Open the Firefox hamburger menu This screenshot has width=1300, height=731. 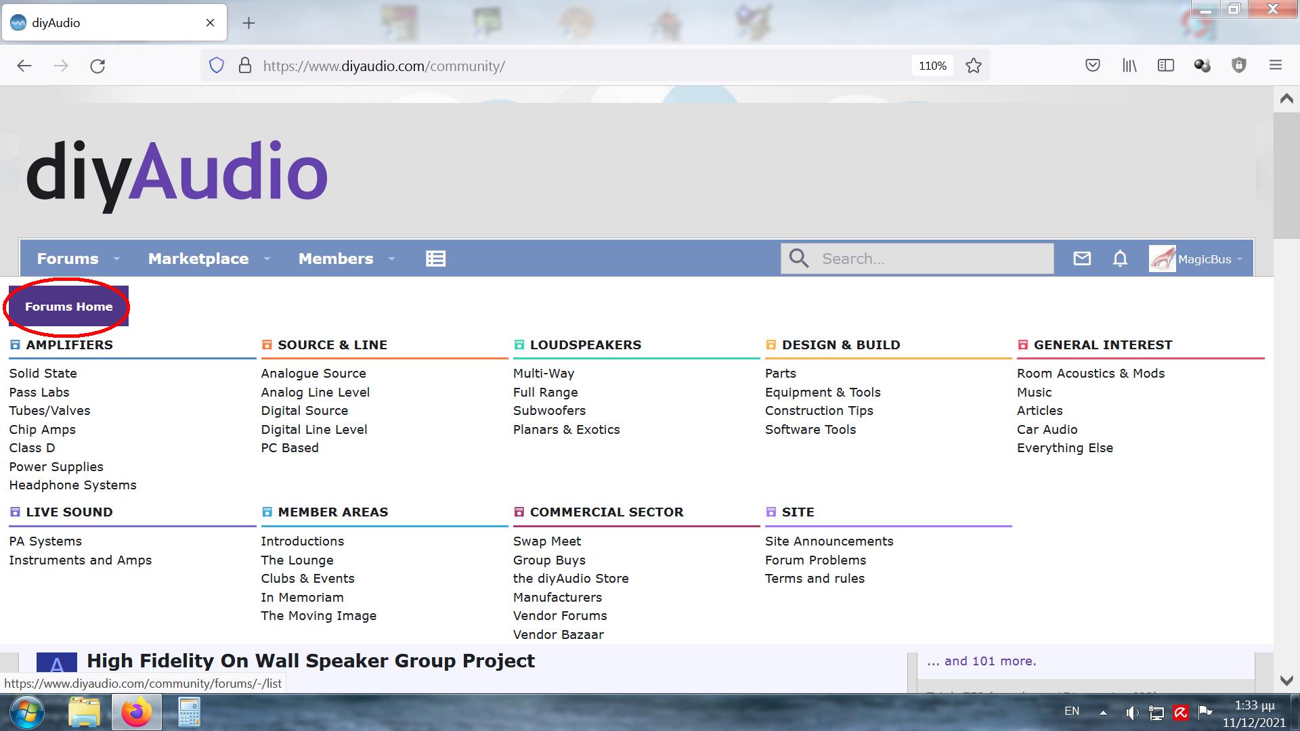(x=1276, y=66)
